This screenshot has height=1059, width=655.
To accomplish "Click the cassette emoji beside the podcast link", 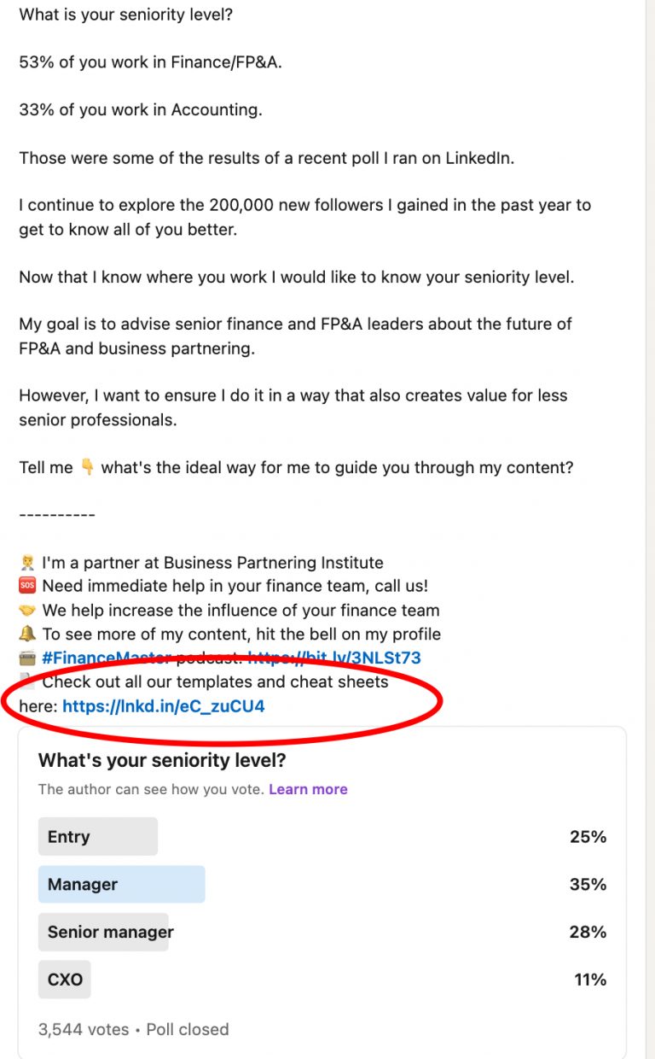I will point(27,658).
